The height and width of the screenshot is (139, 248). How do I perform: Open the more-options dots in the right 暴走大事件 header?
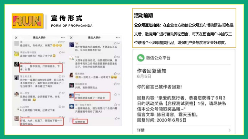[x=118, y=37]
